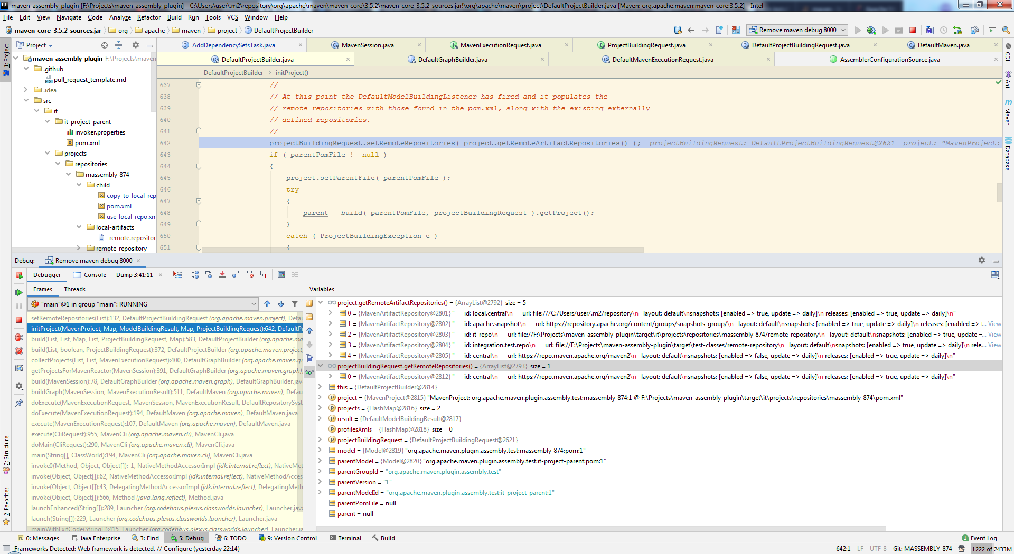
Task: Expand the .idea folder node
Action: tap(26, 90)
